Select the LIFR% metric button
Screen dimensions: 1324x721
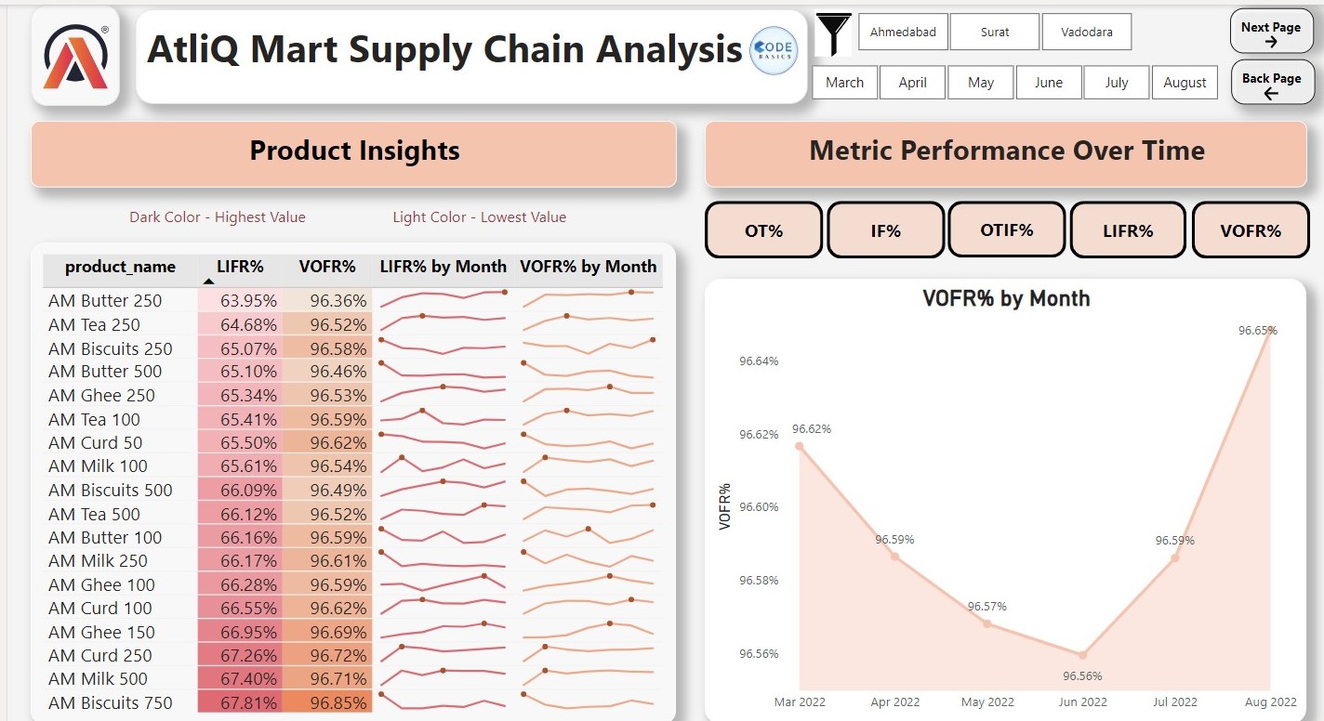[x=1129, y=229]
